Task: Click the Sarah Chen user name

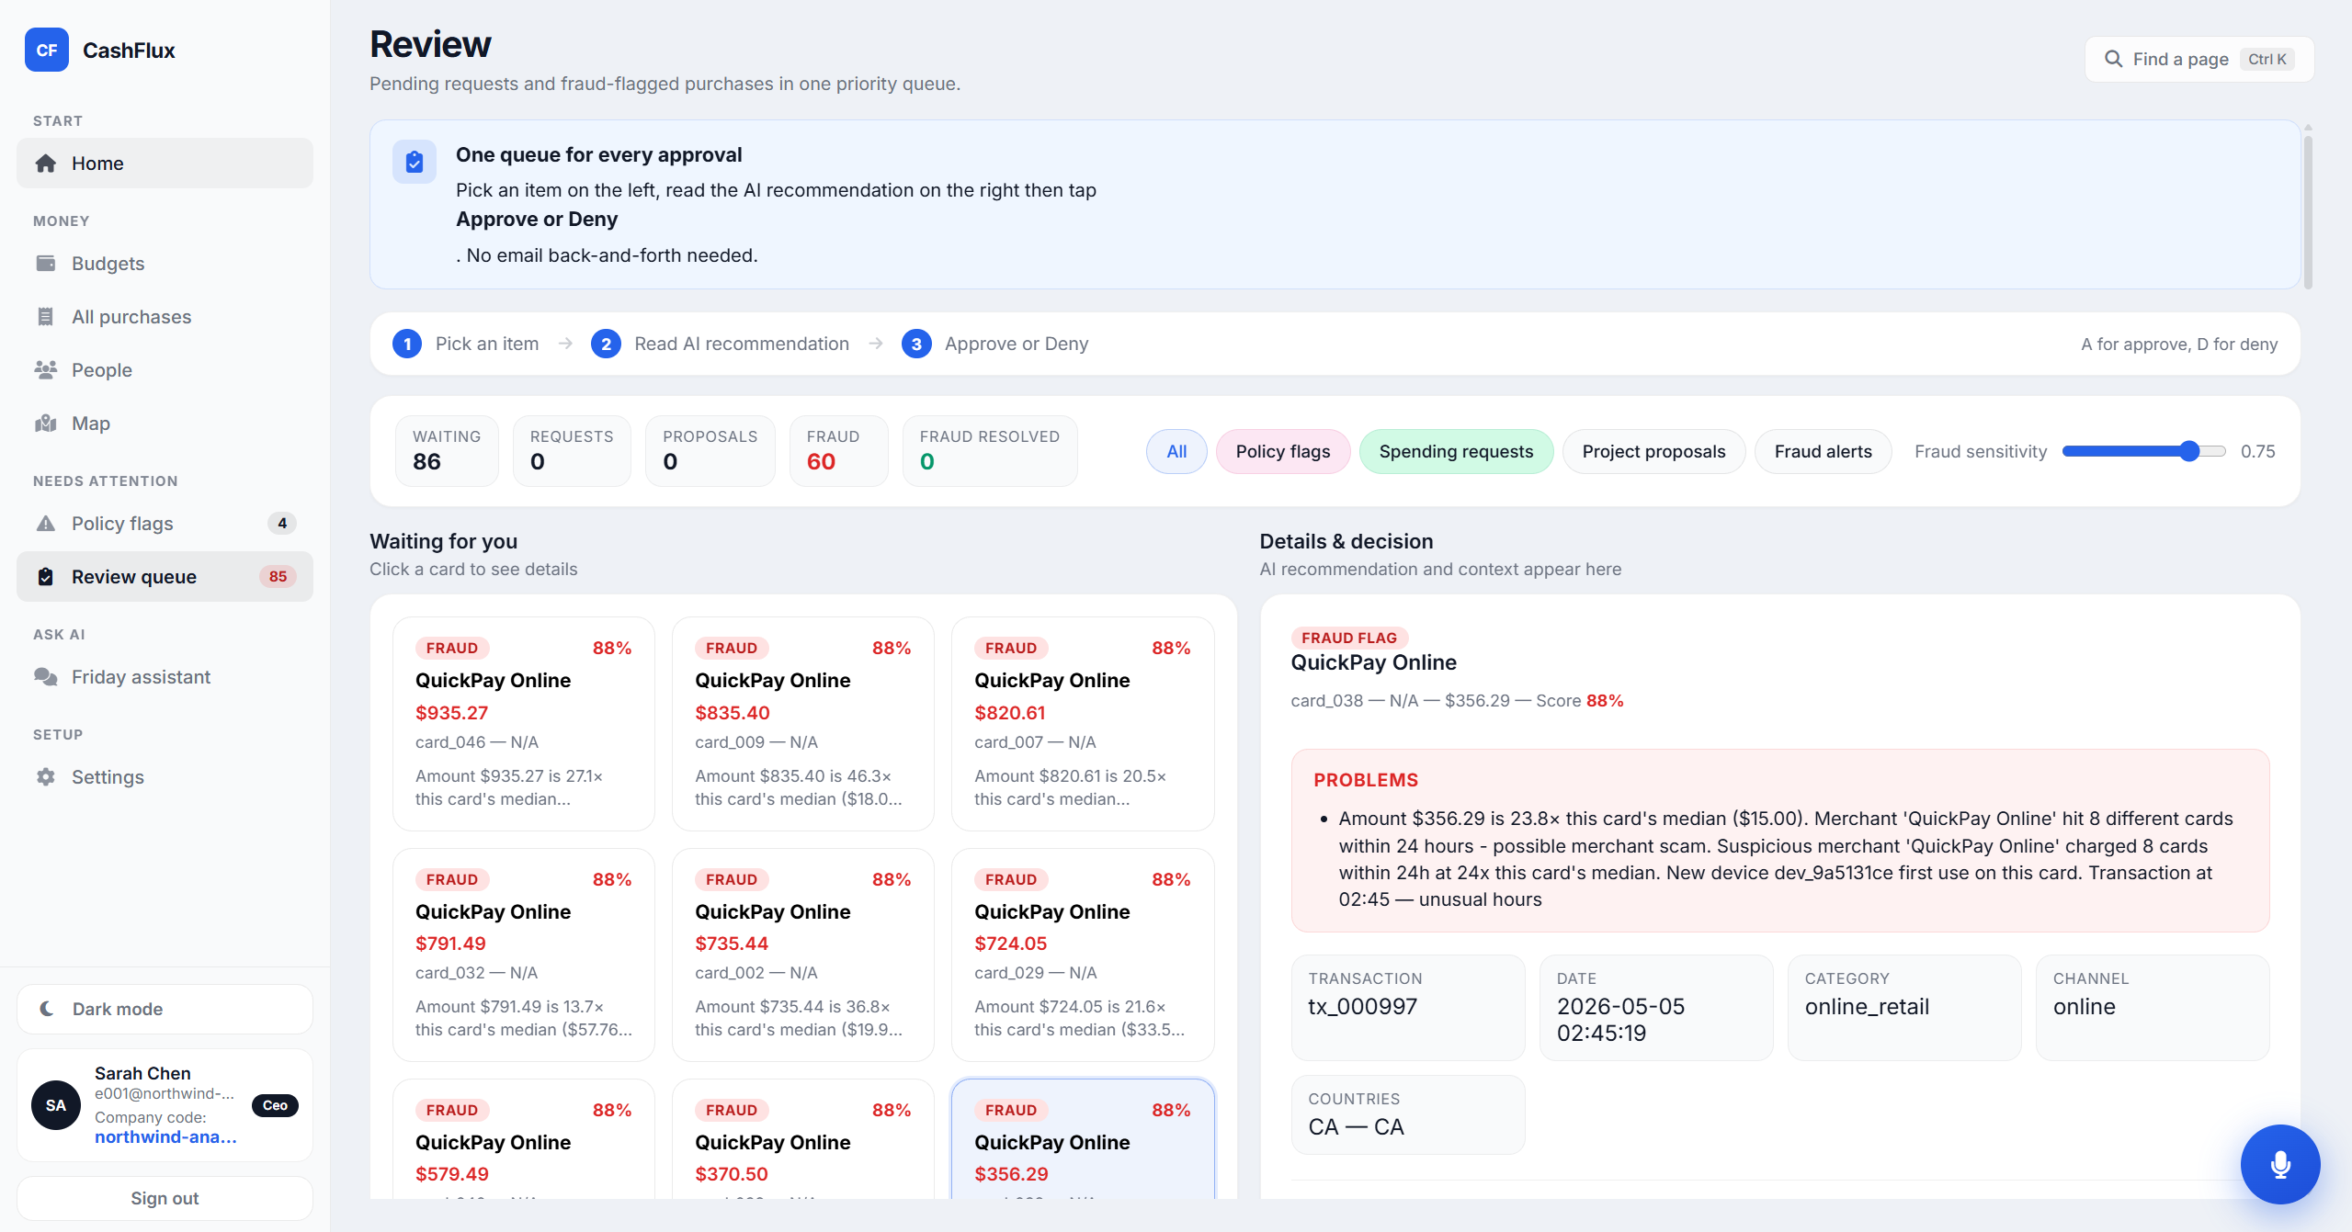Action: [142, 1073]
